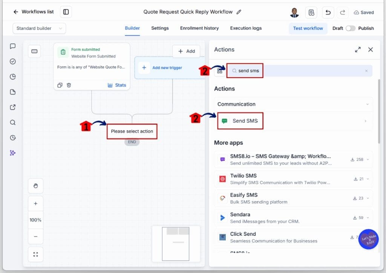Open the Send SMS row chevron
Screen dimensions: 386x273
(366, 121)
